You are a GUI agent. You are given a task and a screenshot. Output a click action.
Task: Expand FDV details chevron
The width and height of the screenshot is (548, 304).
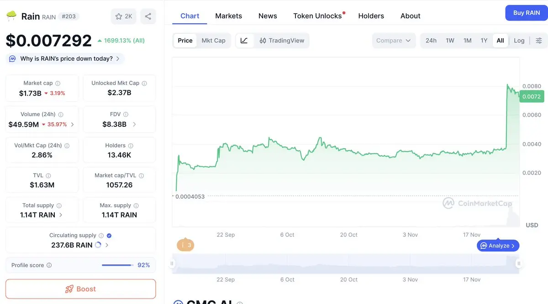[x=134, y=124]
